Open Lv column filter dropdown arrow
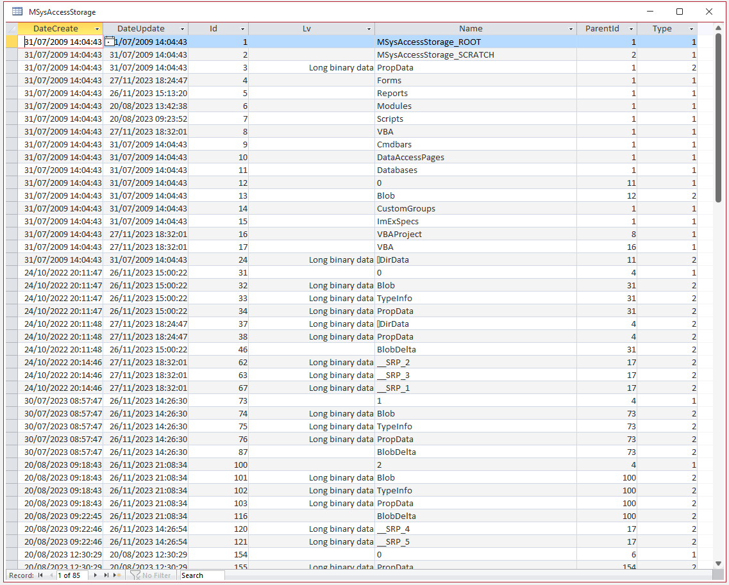This screenshot has width=729, height=585. [x=369, y=29]
